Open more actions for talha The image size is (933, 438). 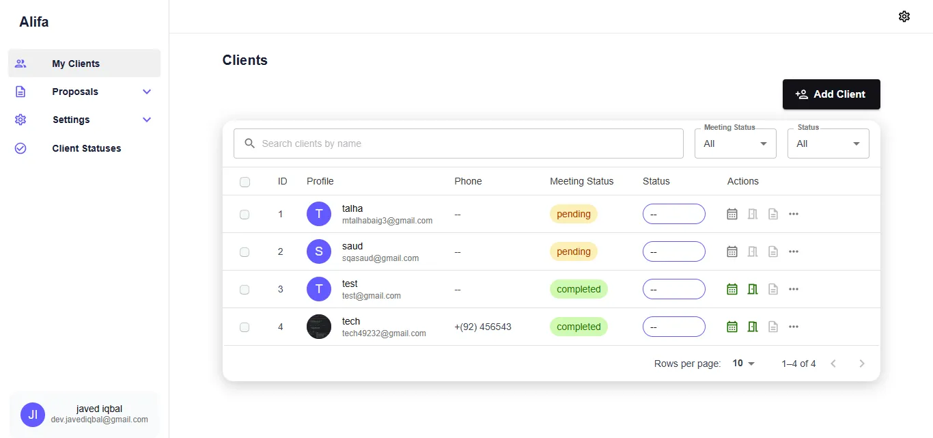click(794, 214)
